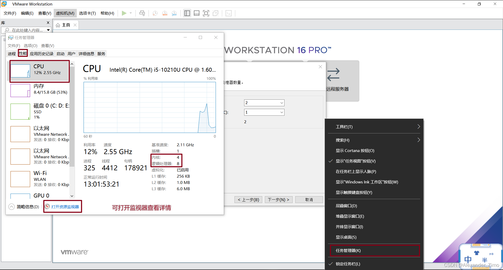
Task: Click the Unity mode toolbar icon
Action: (x=216, y=13)
